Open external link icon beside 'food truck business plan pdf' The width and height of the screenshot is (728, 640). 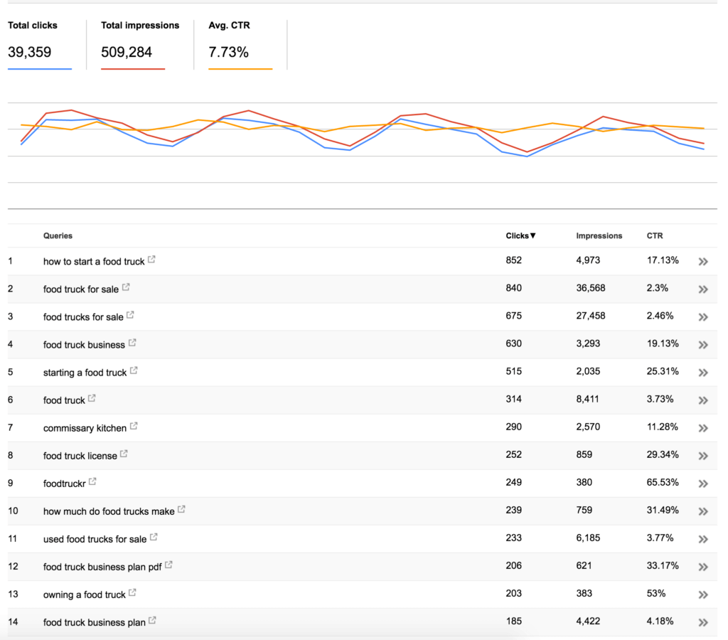pyautogui.click(x=168, y=565)
